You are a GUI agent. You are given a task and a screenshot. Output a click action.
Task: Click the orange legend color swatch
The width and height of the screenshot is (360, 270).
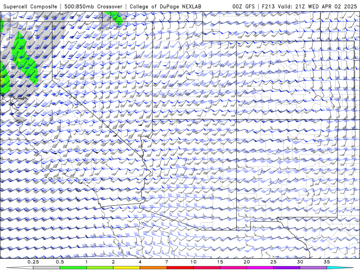point(153,268)
